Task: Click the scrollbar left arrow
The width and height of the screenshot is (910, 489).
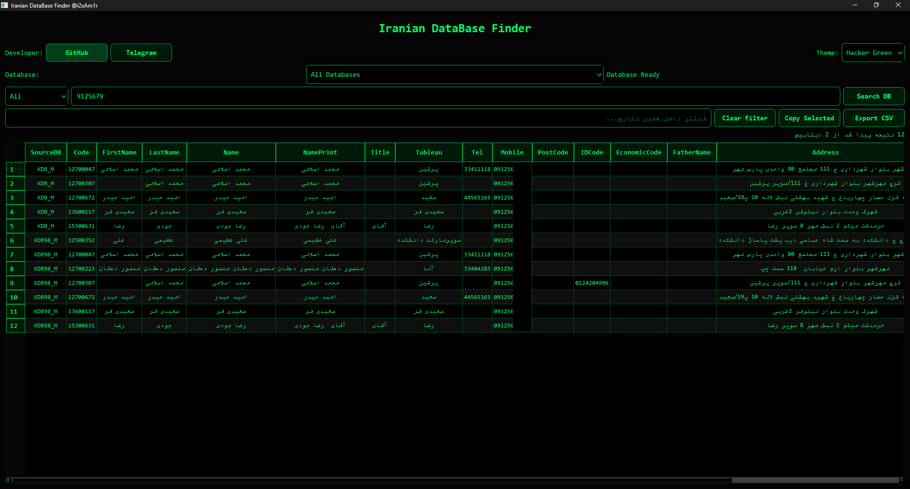Action: (x=9, y=480)
